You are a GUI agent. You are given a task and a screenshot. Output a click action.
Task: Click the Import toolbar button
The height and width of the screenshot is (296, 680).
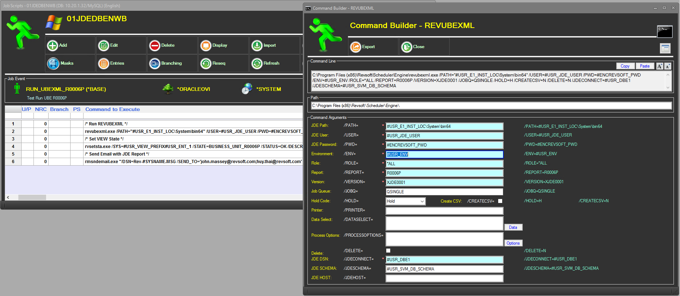tap(275, 45)
